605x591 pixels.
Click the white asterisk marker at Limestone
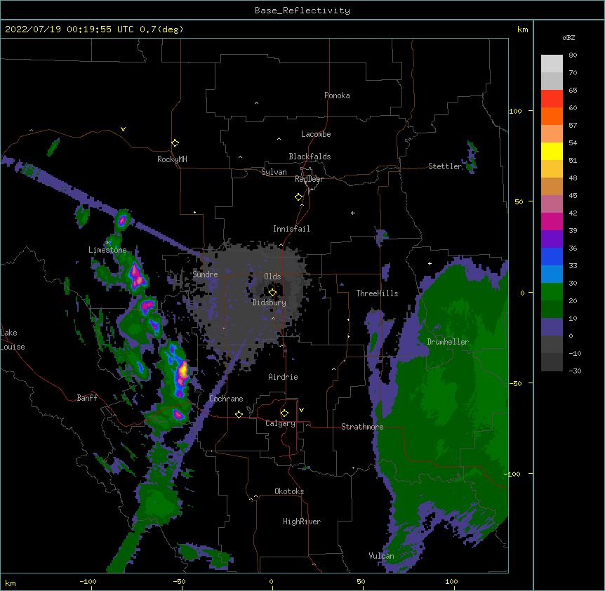[x=108, y=243]
